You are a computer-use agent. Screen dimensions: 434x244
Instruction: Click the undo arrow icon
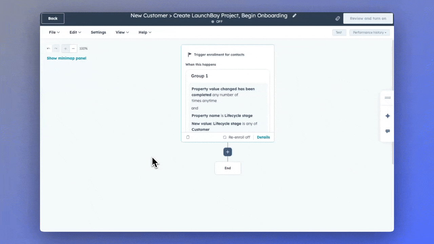(48, 48)
